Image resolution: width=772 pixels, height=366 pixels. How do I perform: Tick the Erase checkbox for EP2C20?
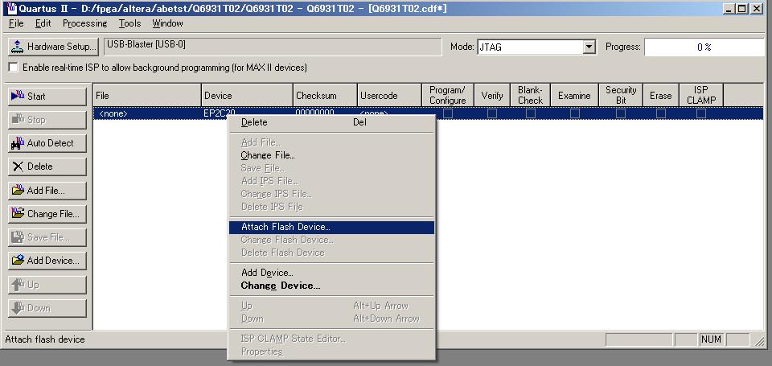point(661,113)
